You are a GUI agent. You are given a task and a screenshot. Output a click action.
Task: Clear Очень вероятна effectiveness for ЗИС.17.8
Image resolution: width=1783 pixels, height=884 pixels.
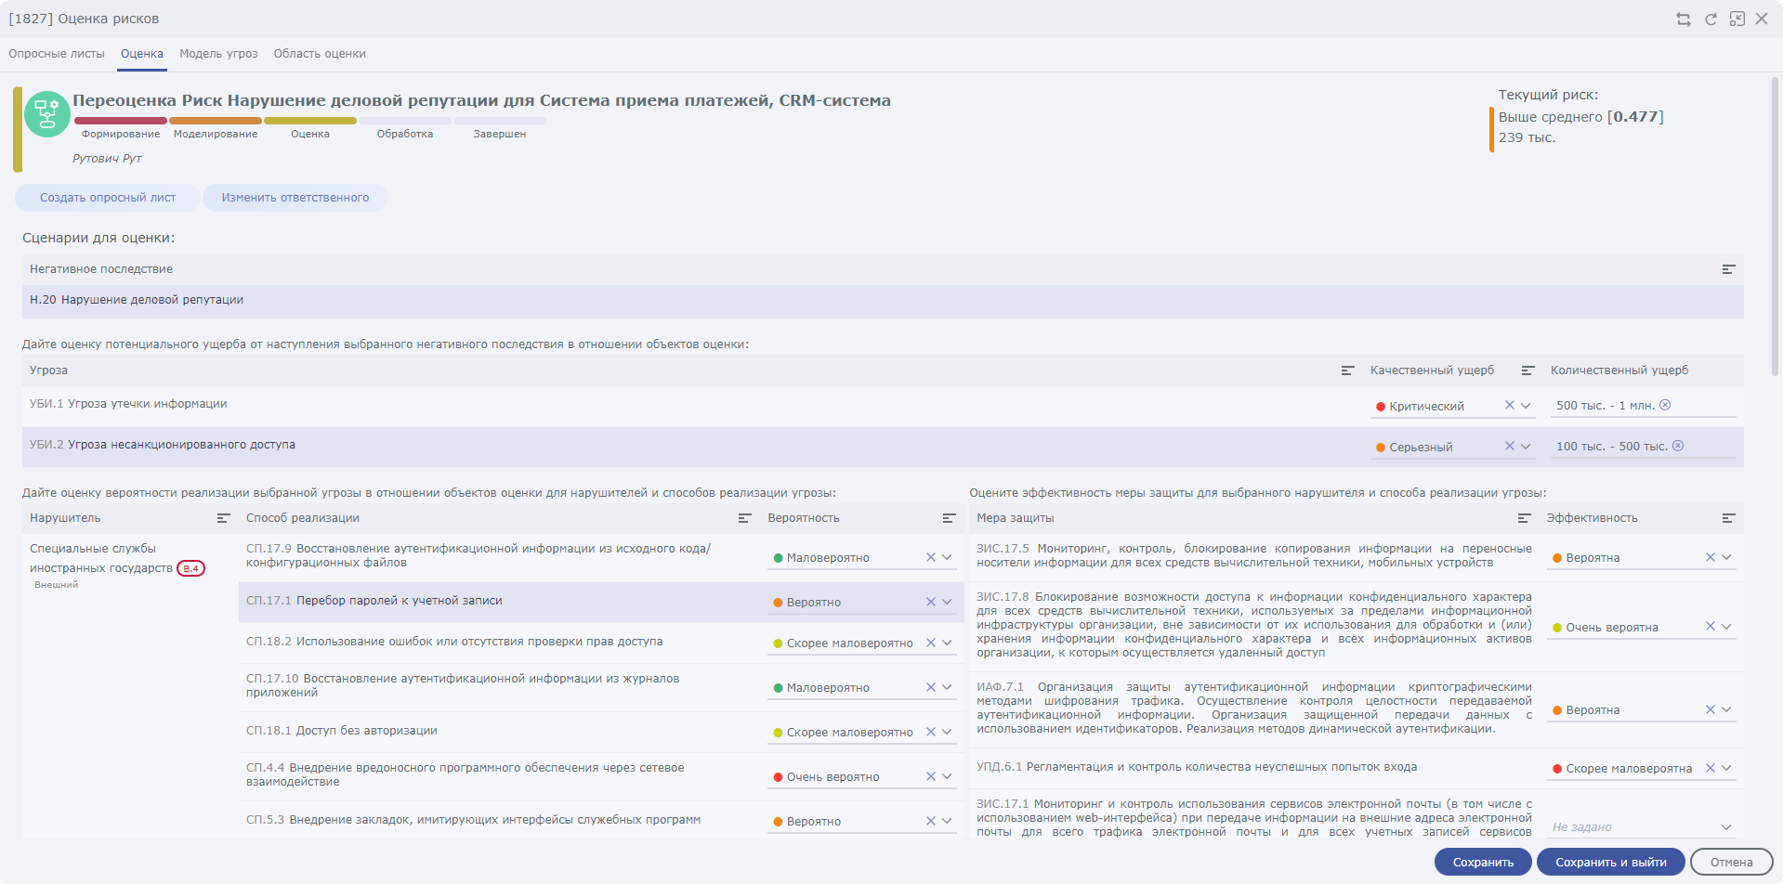point(1711,627)
